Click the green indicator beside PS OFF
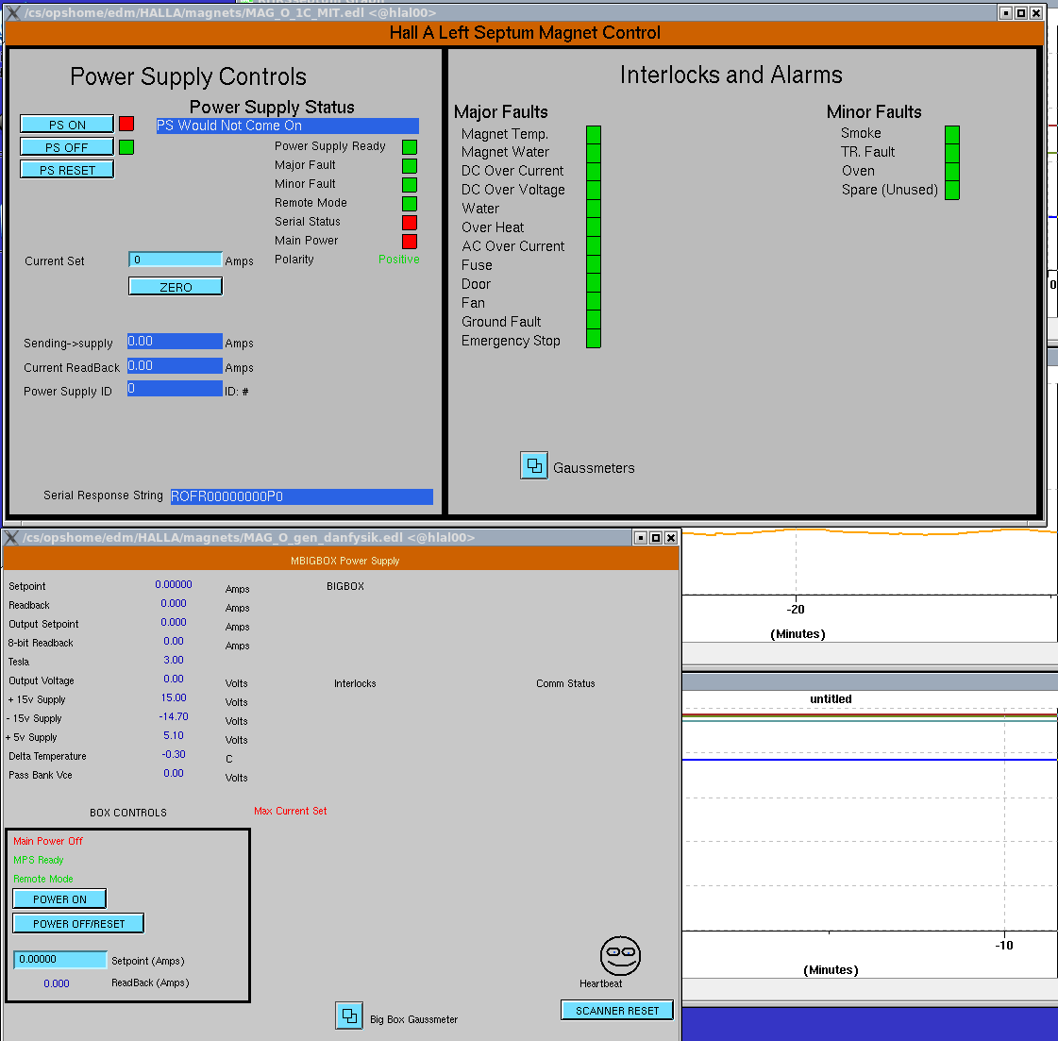 tap(126, 147)
